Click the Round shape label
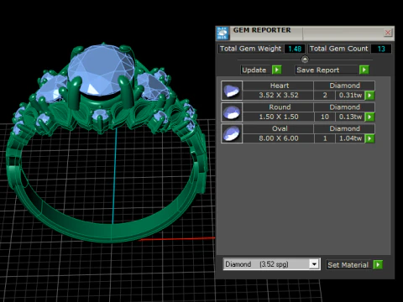This screenshot has width=403, height=302. point(280,107)
